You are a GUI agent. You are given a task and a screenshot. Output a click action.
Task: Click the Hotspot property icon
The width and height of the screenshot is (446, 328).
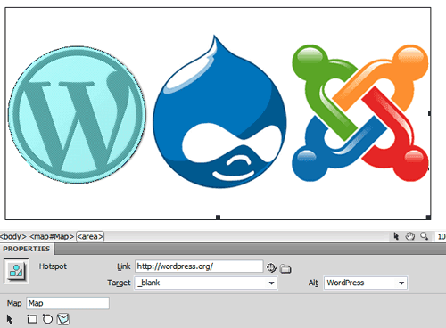point(16,271)
